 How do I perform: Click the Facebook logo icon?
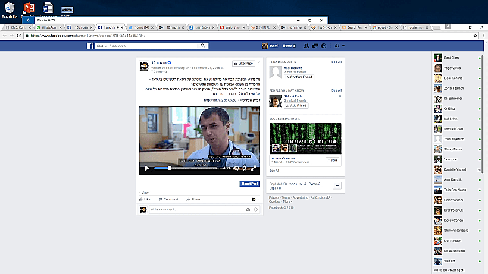[x=90, y=46]
